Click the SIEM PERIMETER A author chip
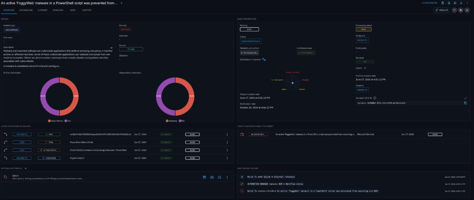Image resolution: width=474 pixels, height=200 pixels. click(x=250, y=41)
